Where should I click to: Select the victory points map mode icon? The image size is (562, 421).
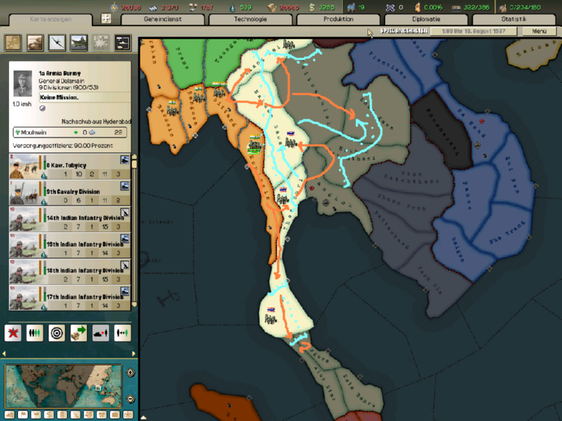pyautogui.click(x=115, y=415)
